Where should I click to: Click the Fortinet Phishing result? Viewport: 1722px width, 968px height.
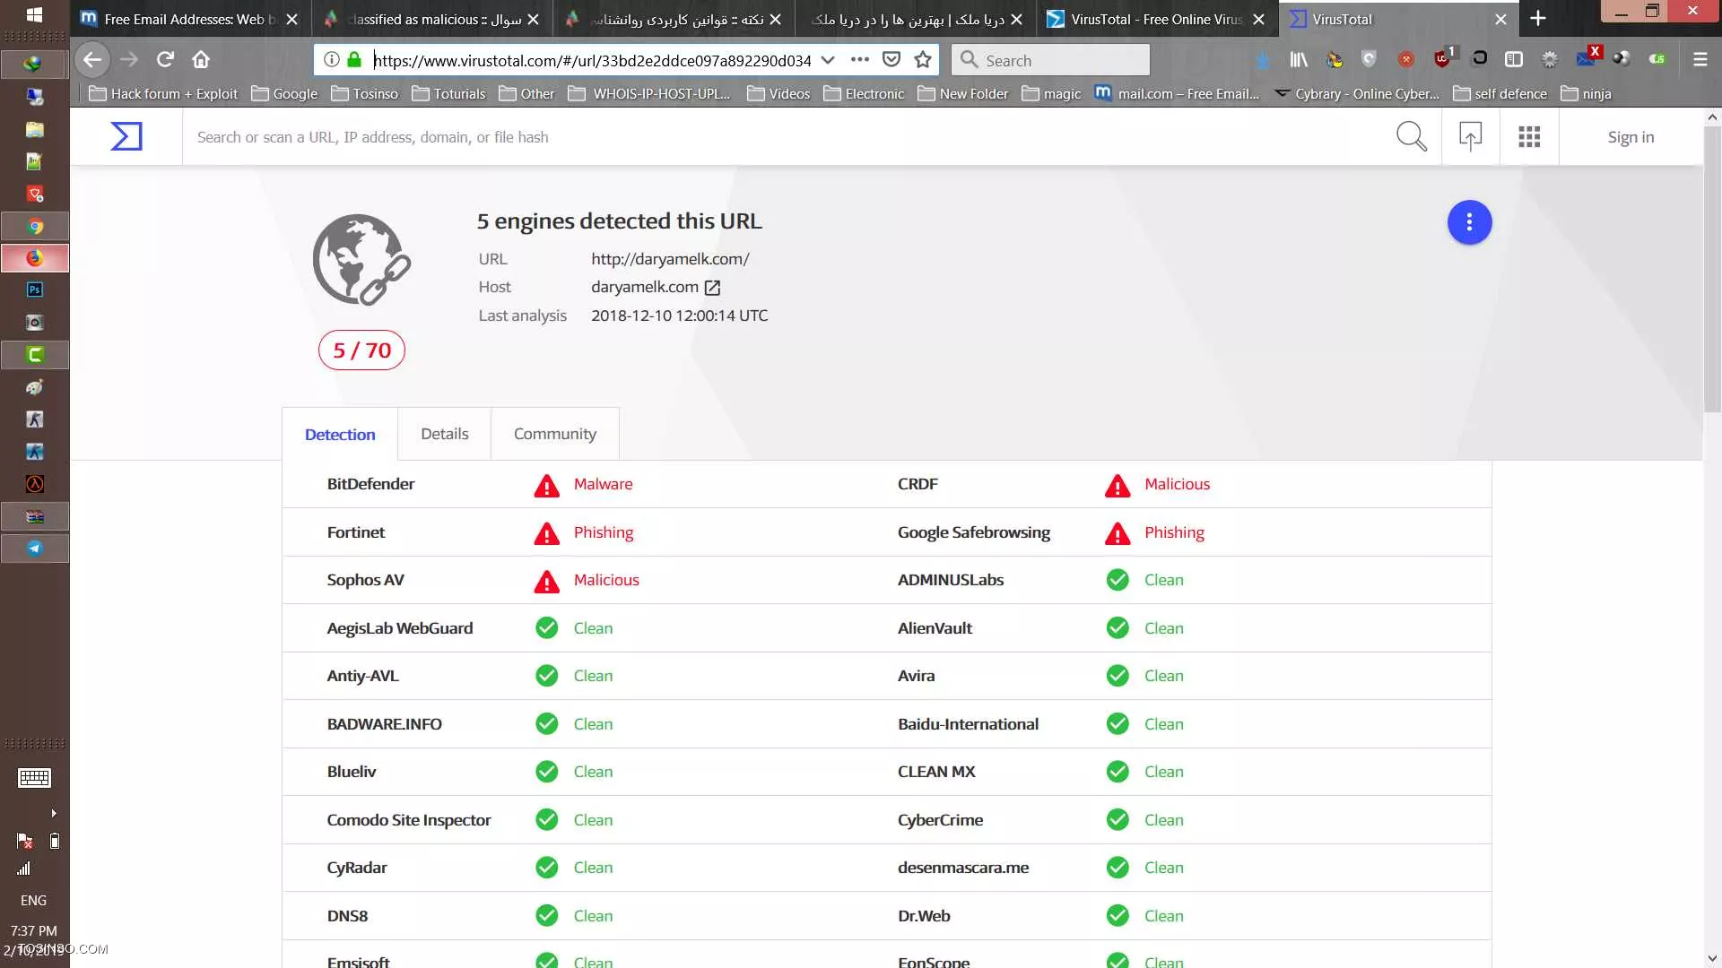pos(603,532)
